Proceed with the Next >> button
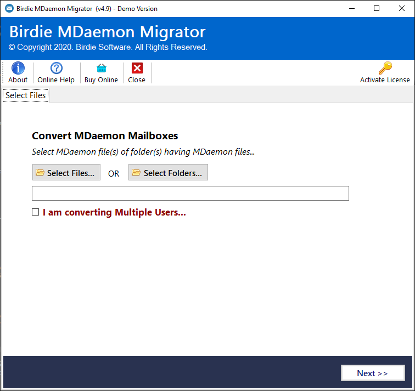The height and width of the screenshot is (391, 415). [x=373, y=373]
